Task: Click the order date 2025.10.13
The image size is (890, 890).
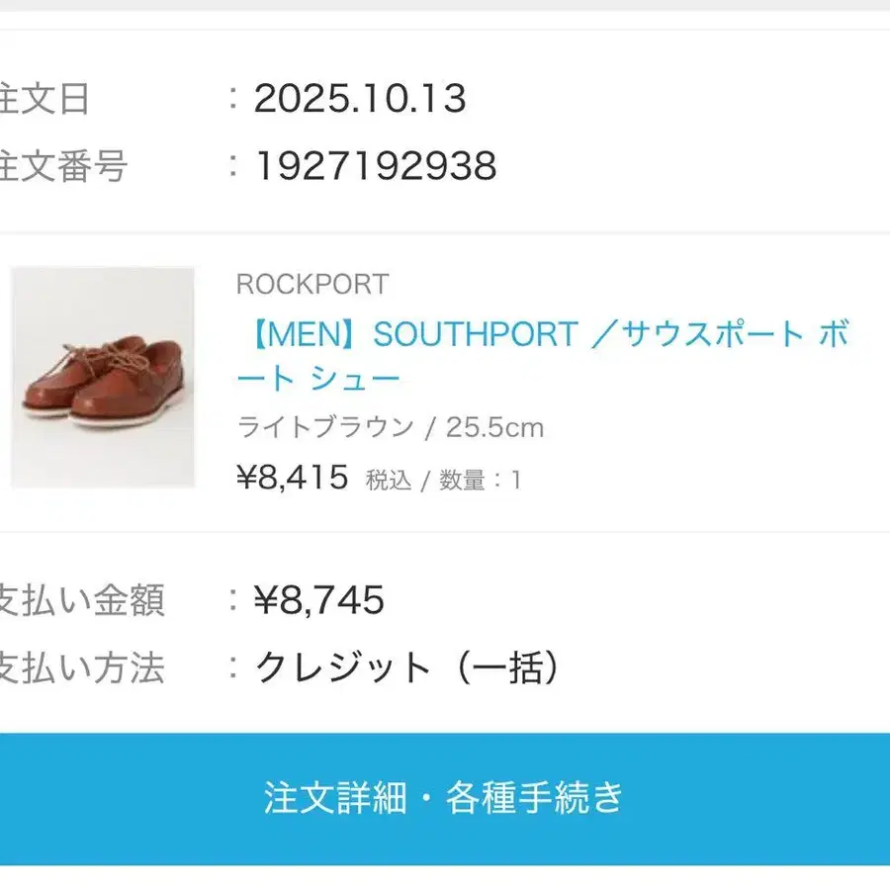Action: 360,99
